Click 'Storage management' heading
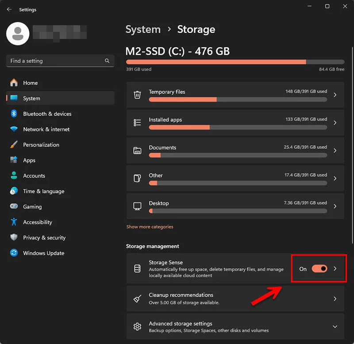This screenshot has height=344, width=354. coord(152,246)
